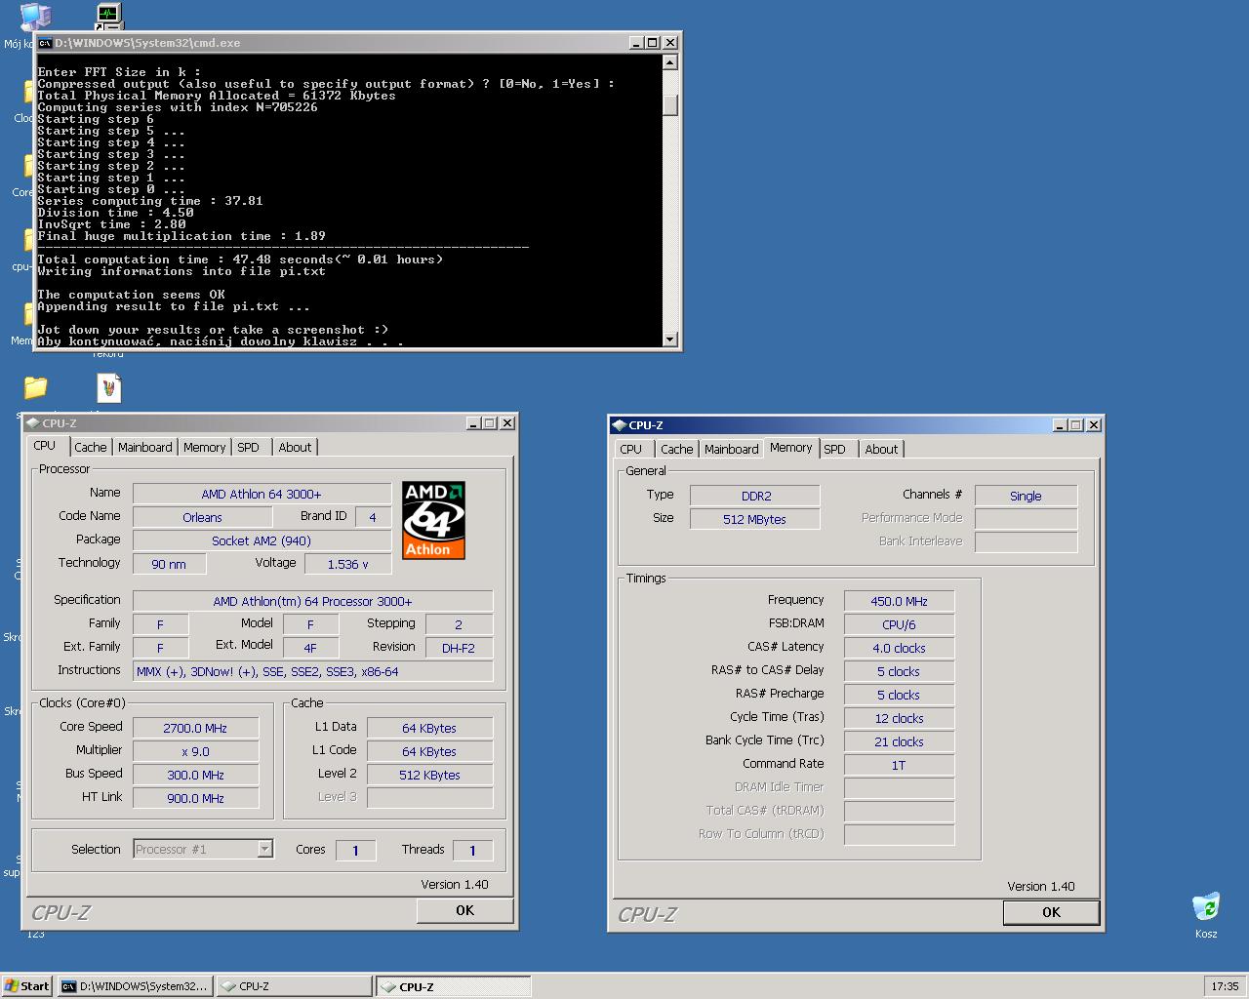Open the monitor shortcut icon on desktop
The width and height of the screenshot is (1249, 999).
(x=108, y=16)
